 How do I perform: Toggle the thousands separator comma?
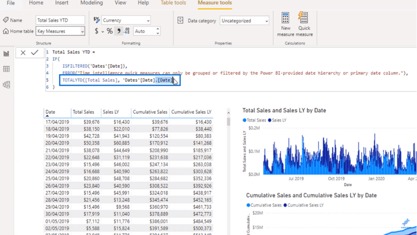[119, 31]
